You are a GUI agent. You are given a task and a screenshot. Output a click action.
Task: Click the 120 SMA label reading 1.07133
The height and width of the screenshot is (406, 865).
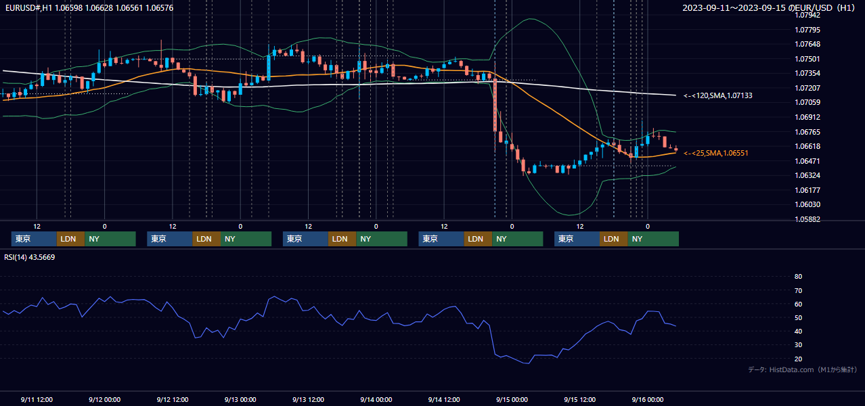tap(718, 95)
